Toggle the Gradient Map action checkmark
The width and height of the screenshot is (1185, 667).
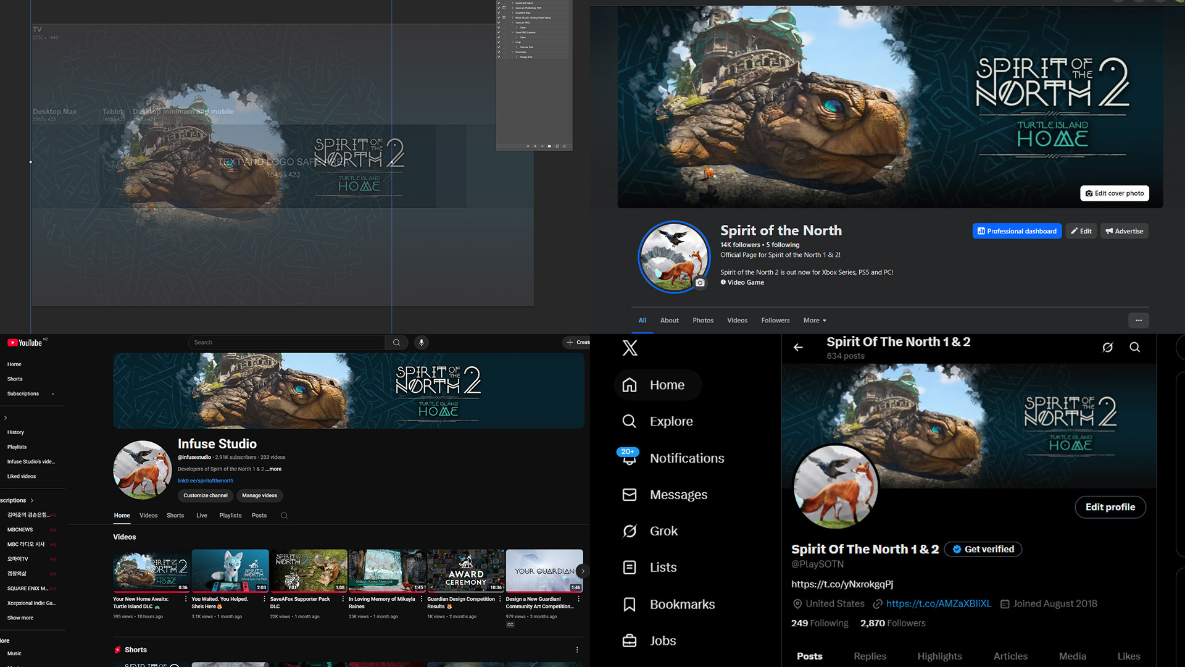[499, 13]
